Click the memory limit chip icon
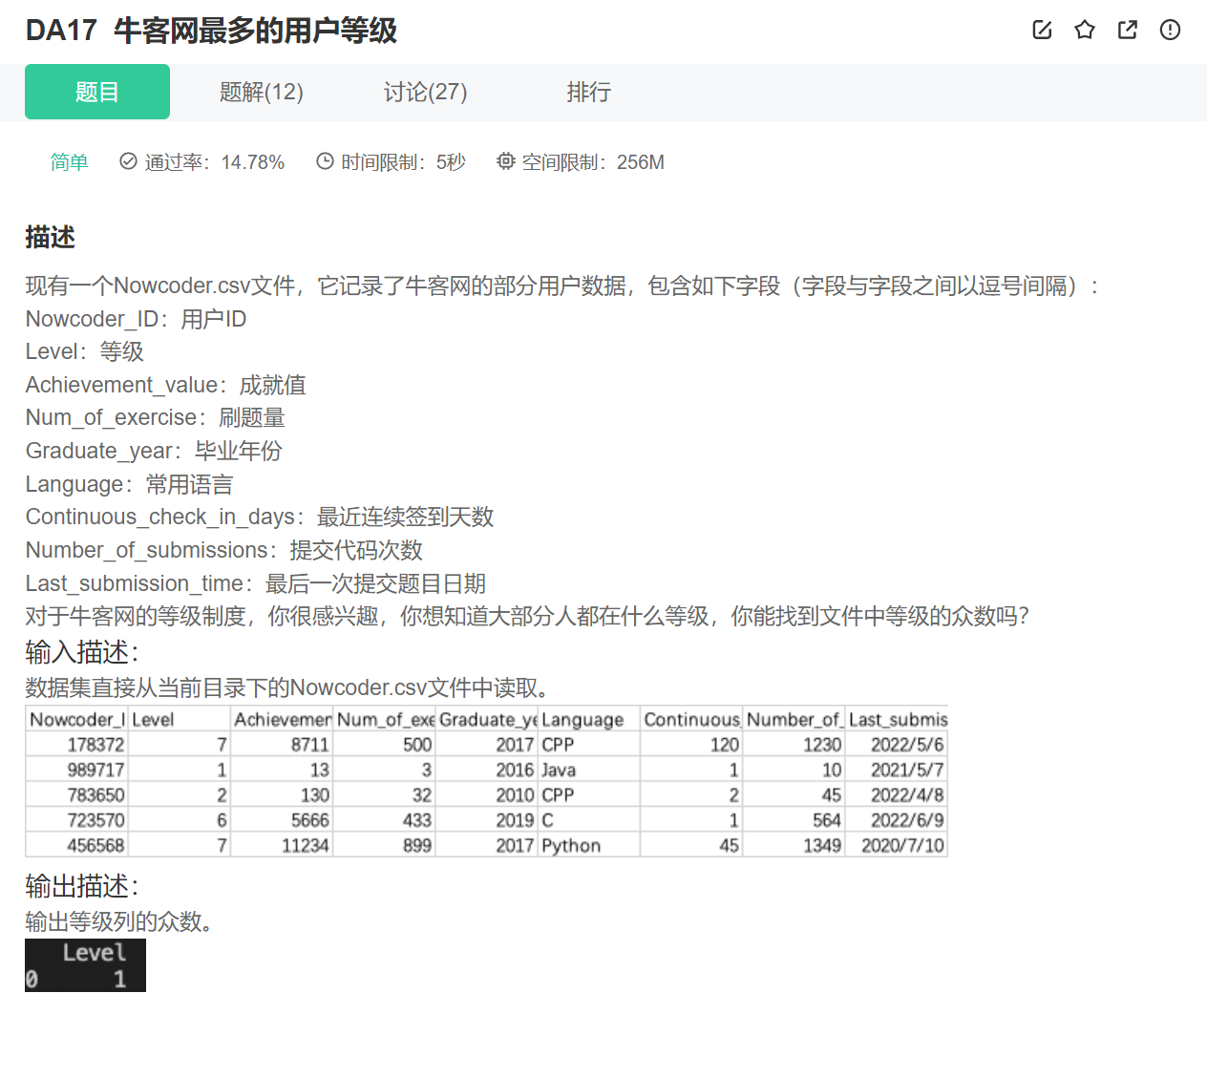Image resolution: width=1207 pixels, height=1078 pixels. pos(505,161)
